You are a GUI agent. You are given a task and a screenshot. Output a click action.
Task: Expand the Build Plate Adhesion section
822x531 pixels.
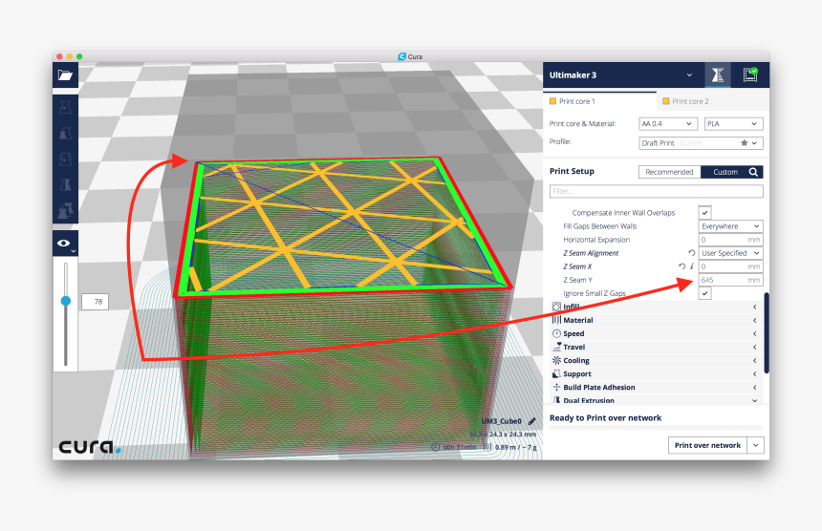pyautogui.click(x=754, y=388)
